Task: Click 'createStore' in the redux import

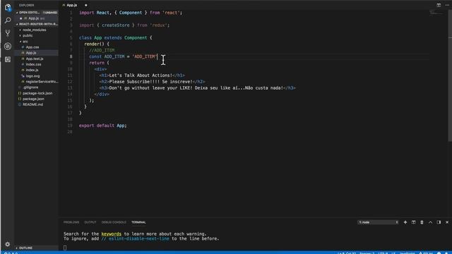Action: click(x=115, y=25)
